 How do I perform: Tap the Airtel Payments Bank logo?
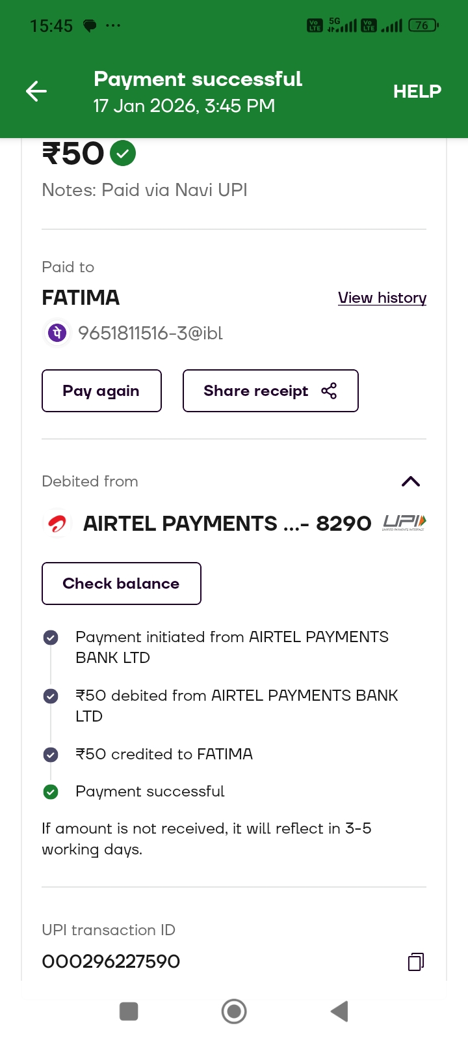(57, 523)
